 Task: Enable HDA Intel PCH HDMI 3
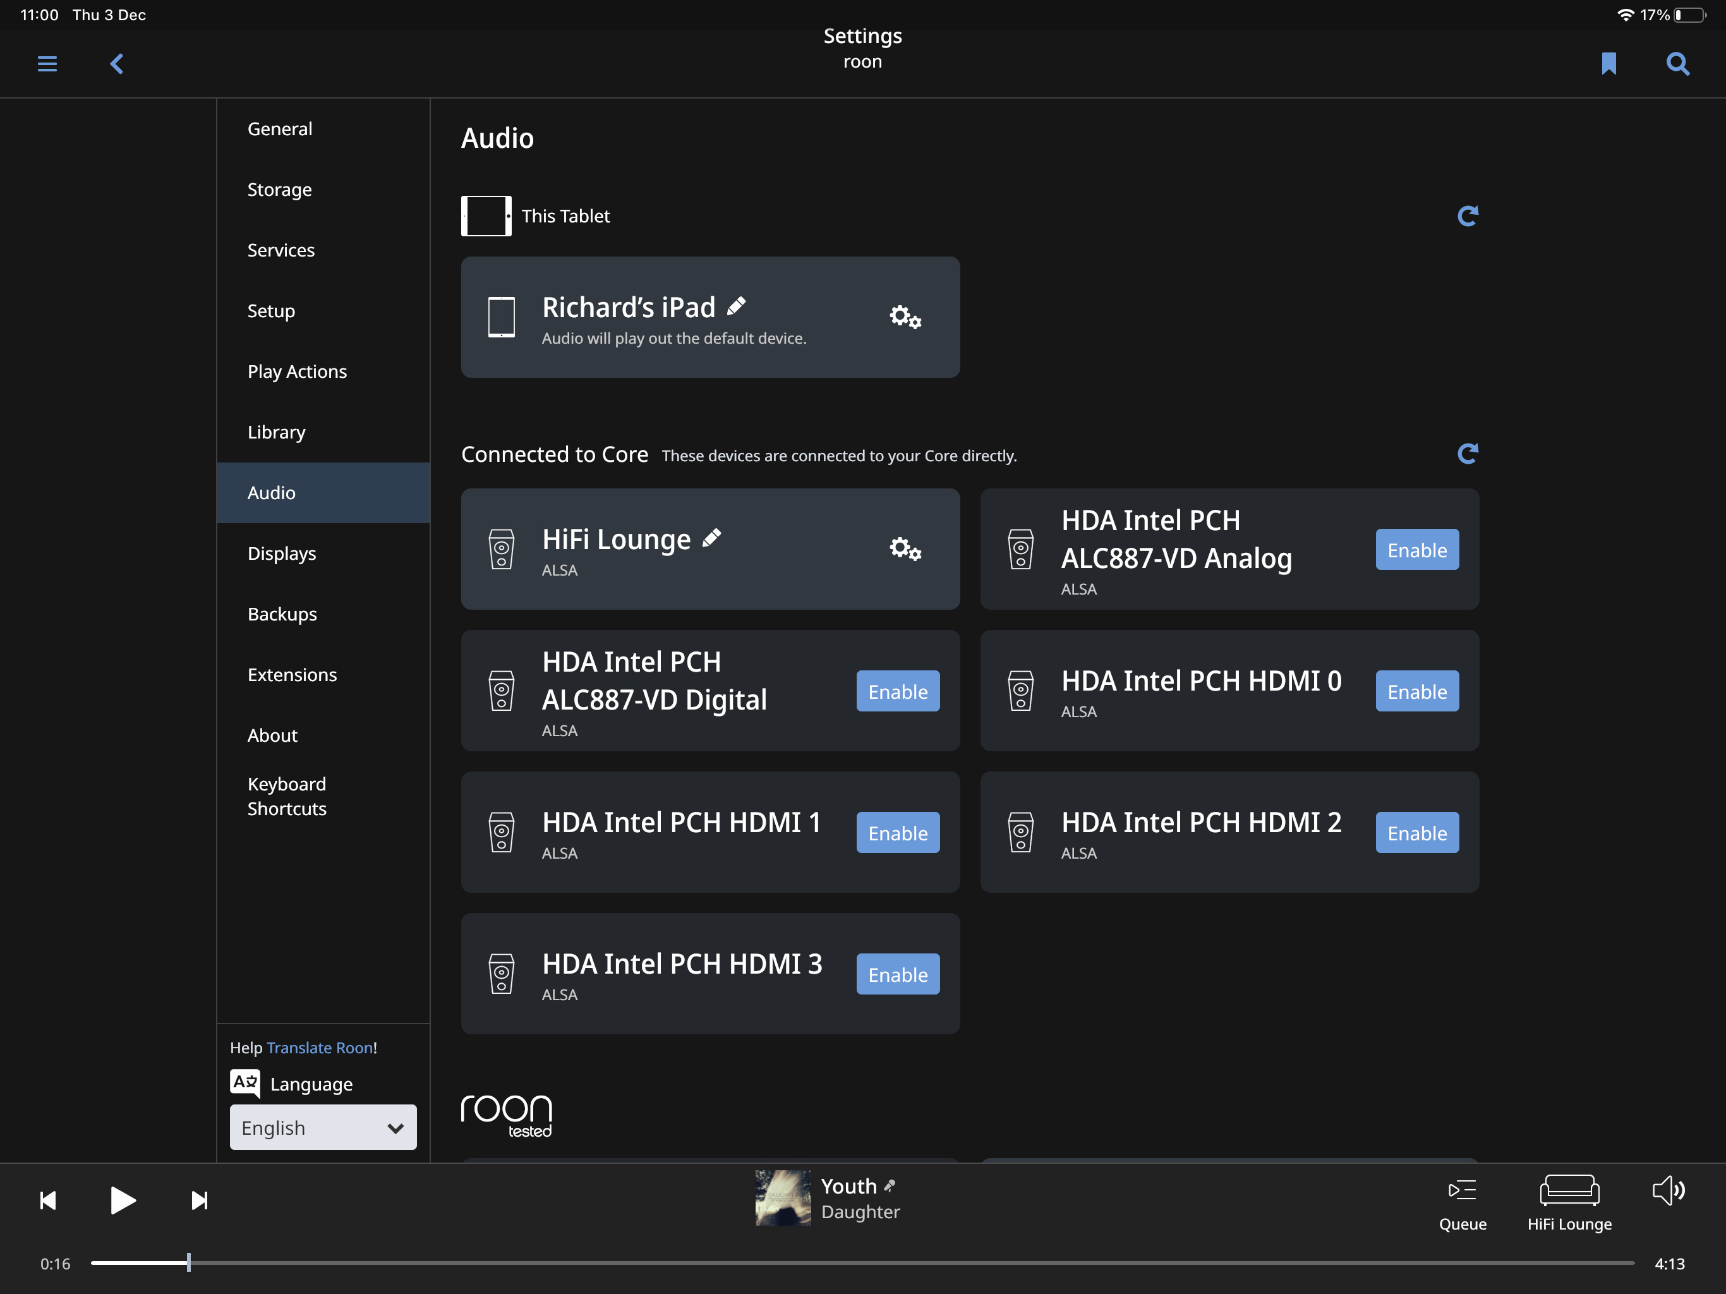pos(898,974)
